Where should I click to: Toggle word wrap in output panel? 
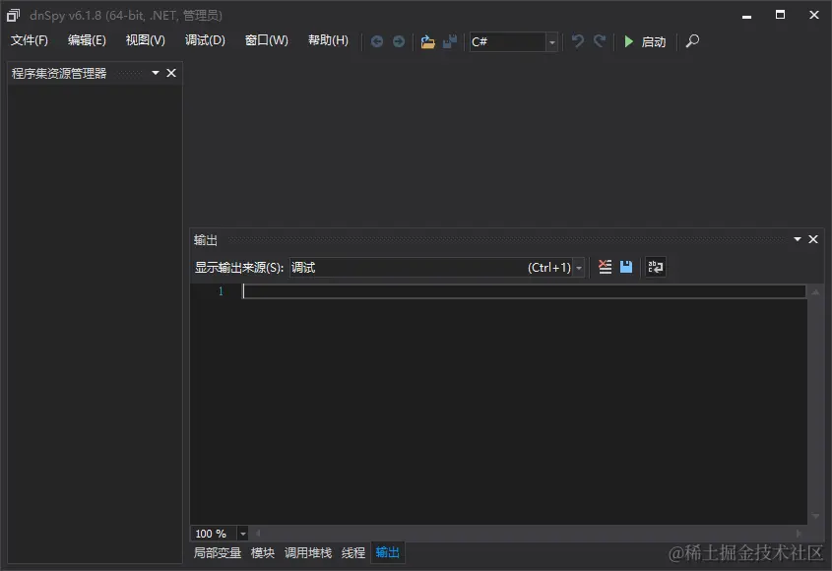[656, 267]
